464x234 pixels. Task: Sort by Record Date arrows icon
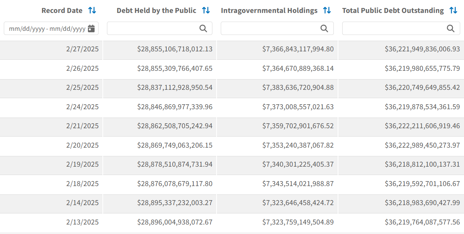[92, 11]
